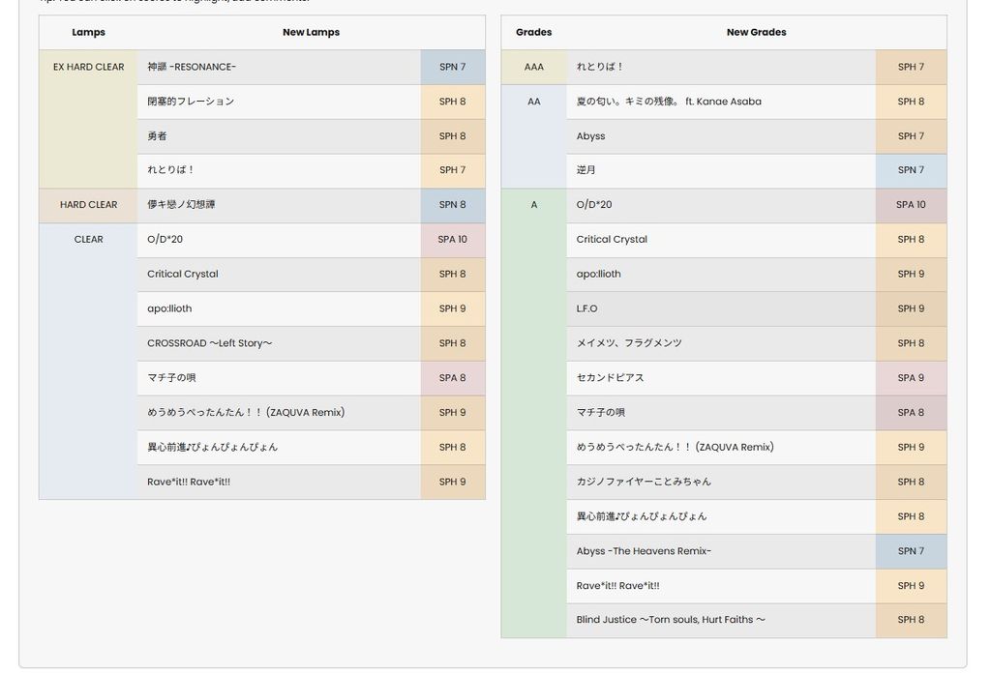Select 夏の匂い。キミの残像。 ft. Kanae Asaba score

[x=669, y=102]
